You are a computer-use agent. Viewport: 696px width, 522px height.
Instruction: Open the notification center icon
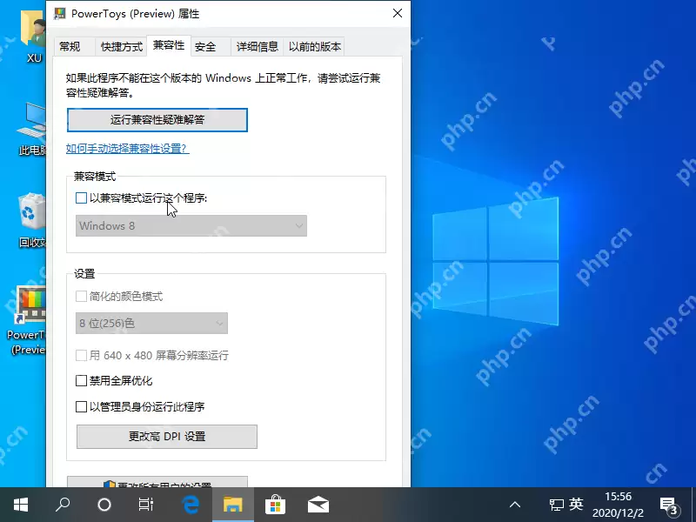(668, 505)
